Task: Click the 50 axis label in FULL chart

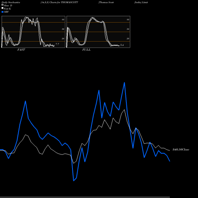Action: click(128, 29)
